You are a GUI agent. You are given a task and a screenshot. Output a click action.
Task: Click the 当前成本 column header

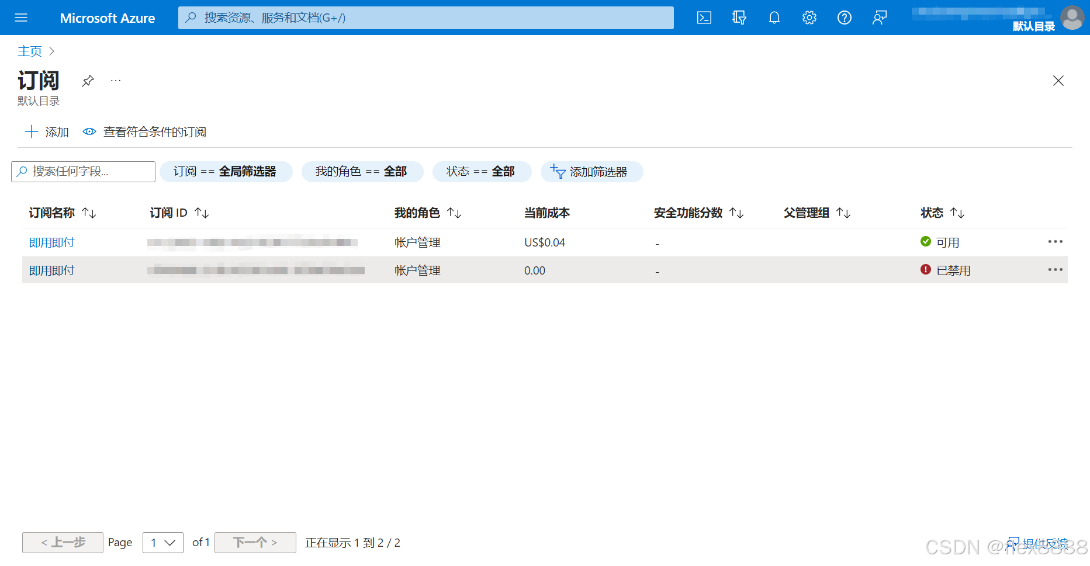point(547,213)
